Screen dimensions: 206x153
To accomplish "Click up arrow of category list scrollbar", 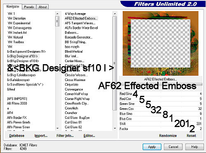I will [57, 14].
